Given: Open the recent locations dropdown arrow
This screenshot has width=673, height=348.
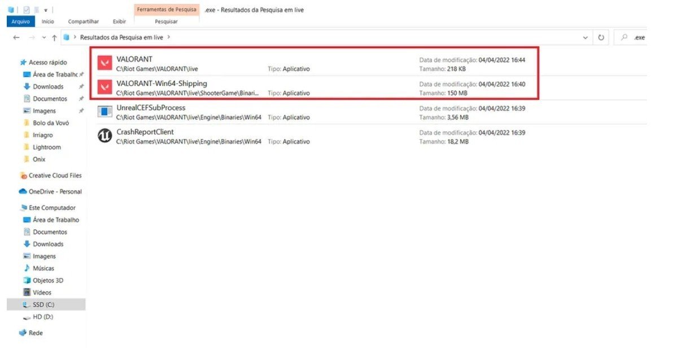Looking at the screenshot, I should [x=44, y=38].
